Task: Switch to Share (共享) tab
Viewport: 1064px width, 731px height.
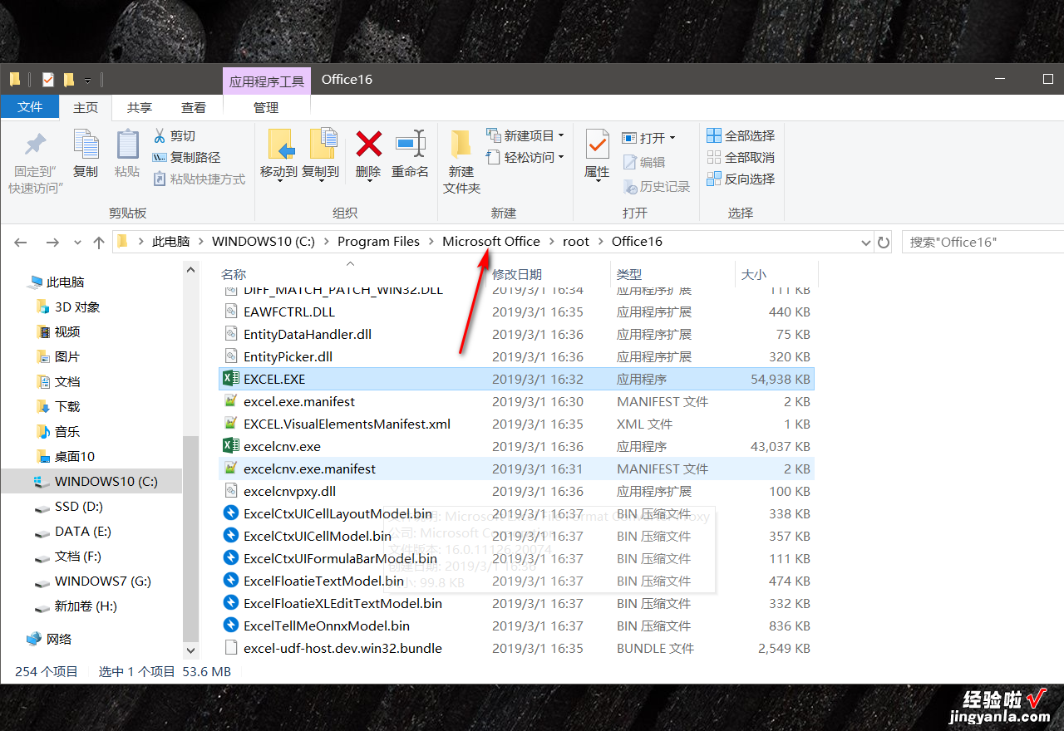Action: coord(140,108)
